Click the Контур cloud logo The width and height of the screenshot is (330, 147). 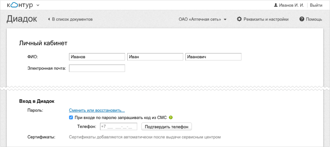[x=20, y=5]
